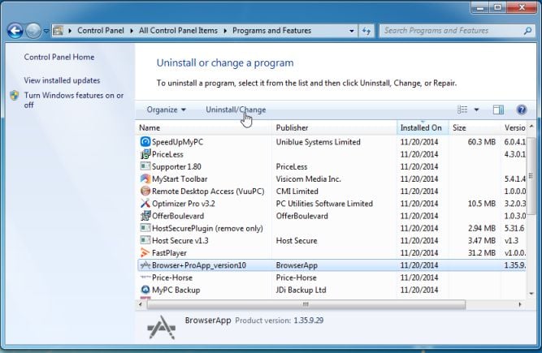Click the Optimizer Pro v3.2 icon

click(145, 204)
